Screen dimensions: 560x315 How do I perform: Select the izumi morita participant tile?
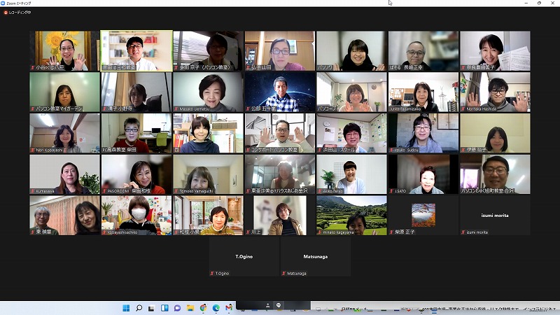click(494, 215)
